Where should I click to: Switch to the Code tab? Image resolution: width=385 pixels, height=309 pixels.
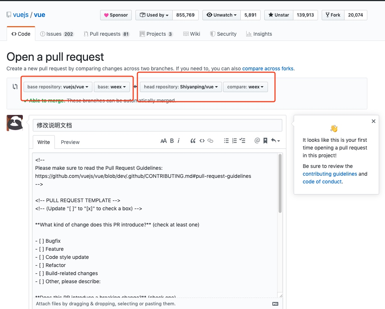[21, 34]
